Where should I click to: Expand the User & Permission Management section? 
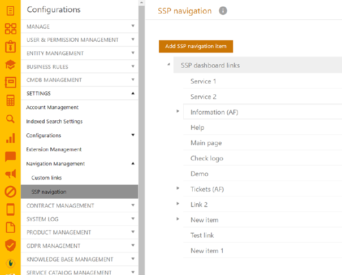point(133,40)
